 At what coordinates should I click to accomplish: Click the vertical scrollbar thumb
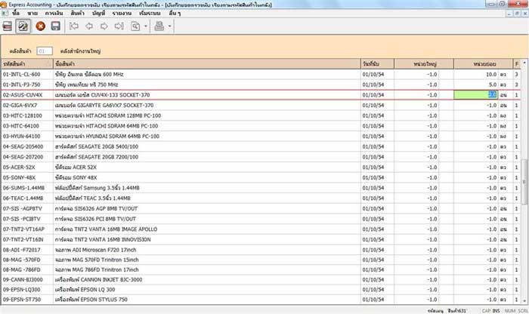pos(524,182)
